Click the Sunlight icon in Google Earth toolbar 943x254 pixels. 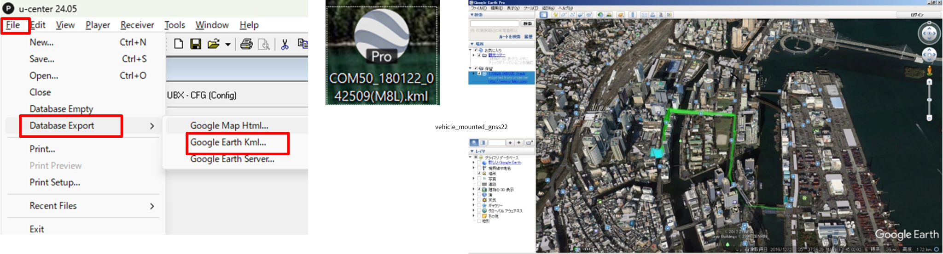[609, 15]
